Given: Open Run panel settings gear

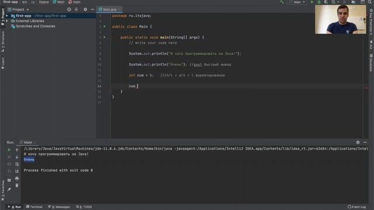Looking at the screenshot, I should pos(358,142).
